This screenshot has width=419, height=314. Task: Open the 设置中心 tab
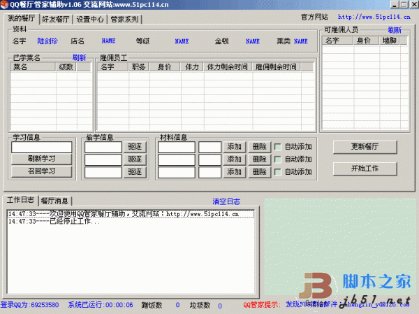pos(90,20)
